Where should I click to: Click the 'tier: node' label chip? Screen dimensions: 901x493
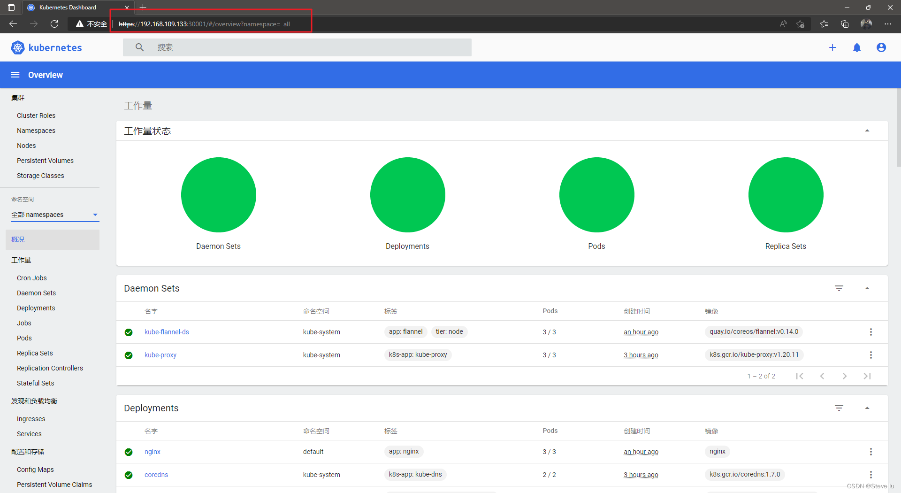tap(449, 331)
